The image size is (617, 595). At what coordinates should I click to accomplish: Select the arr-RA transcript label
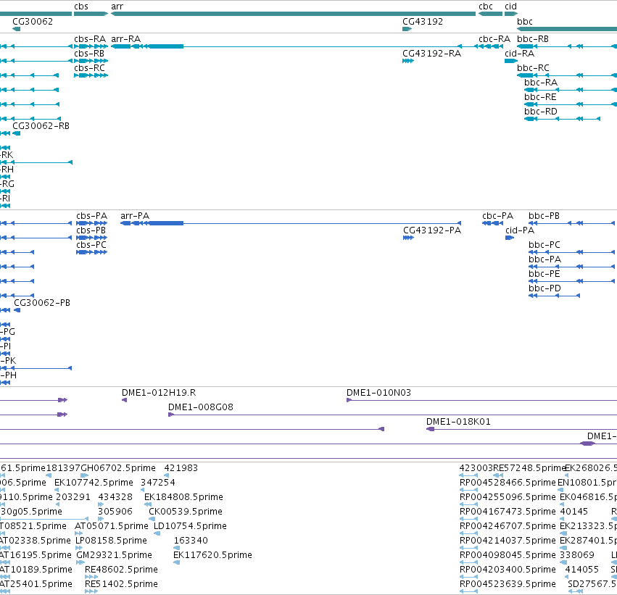[x=126, y=39]
